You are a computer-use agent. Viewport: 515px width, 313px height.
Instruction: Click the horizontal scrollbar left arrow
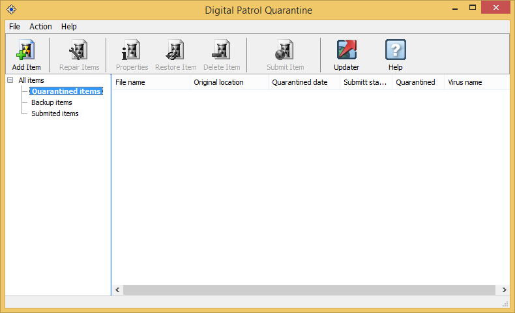[117, 290]
